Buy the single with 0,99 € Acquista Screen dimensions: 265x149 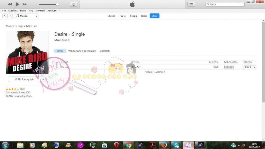[25, 79]
